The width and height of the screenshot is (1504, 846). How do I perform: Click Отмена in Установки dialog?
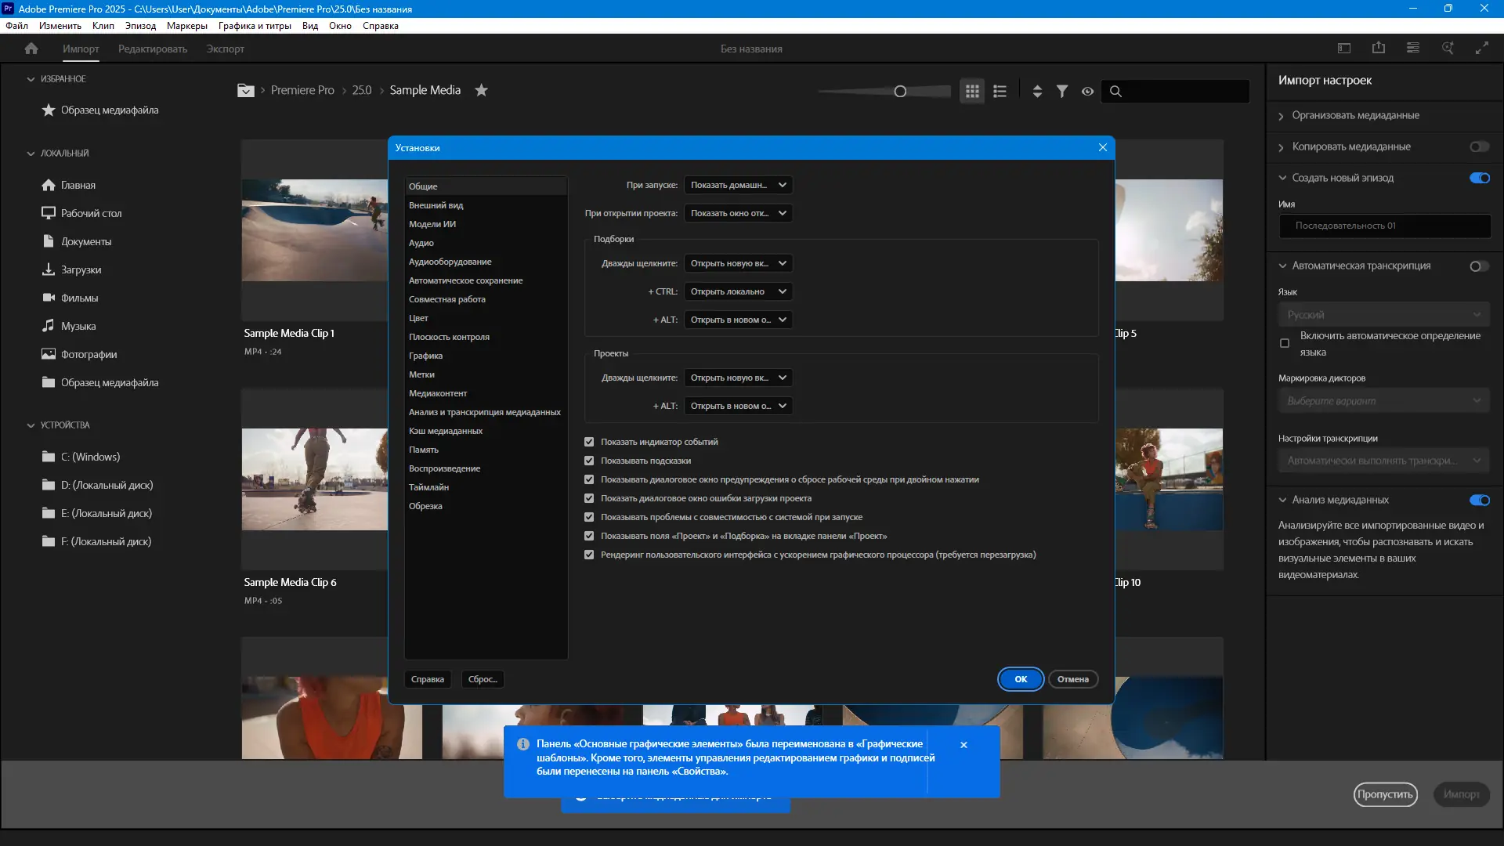[1073, 679]
